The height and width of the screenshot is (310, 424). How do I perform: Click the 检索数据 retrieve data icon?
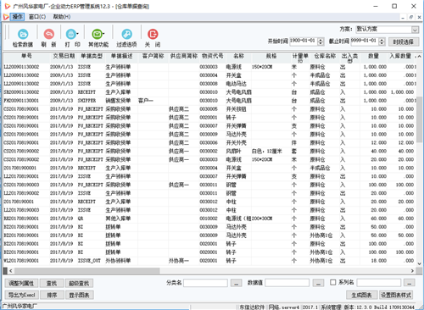coord(23,34)
